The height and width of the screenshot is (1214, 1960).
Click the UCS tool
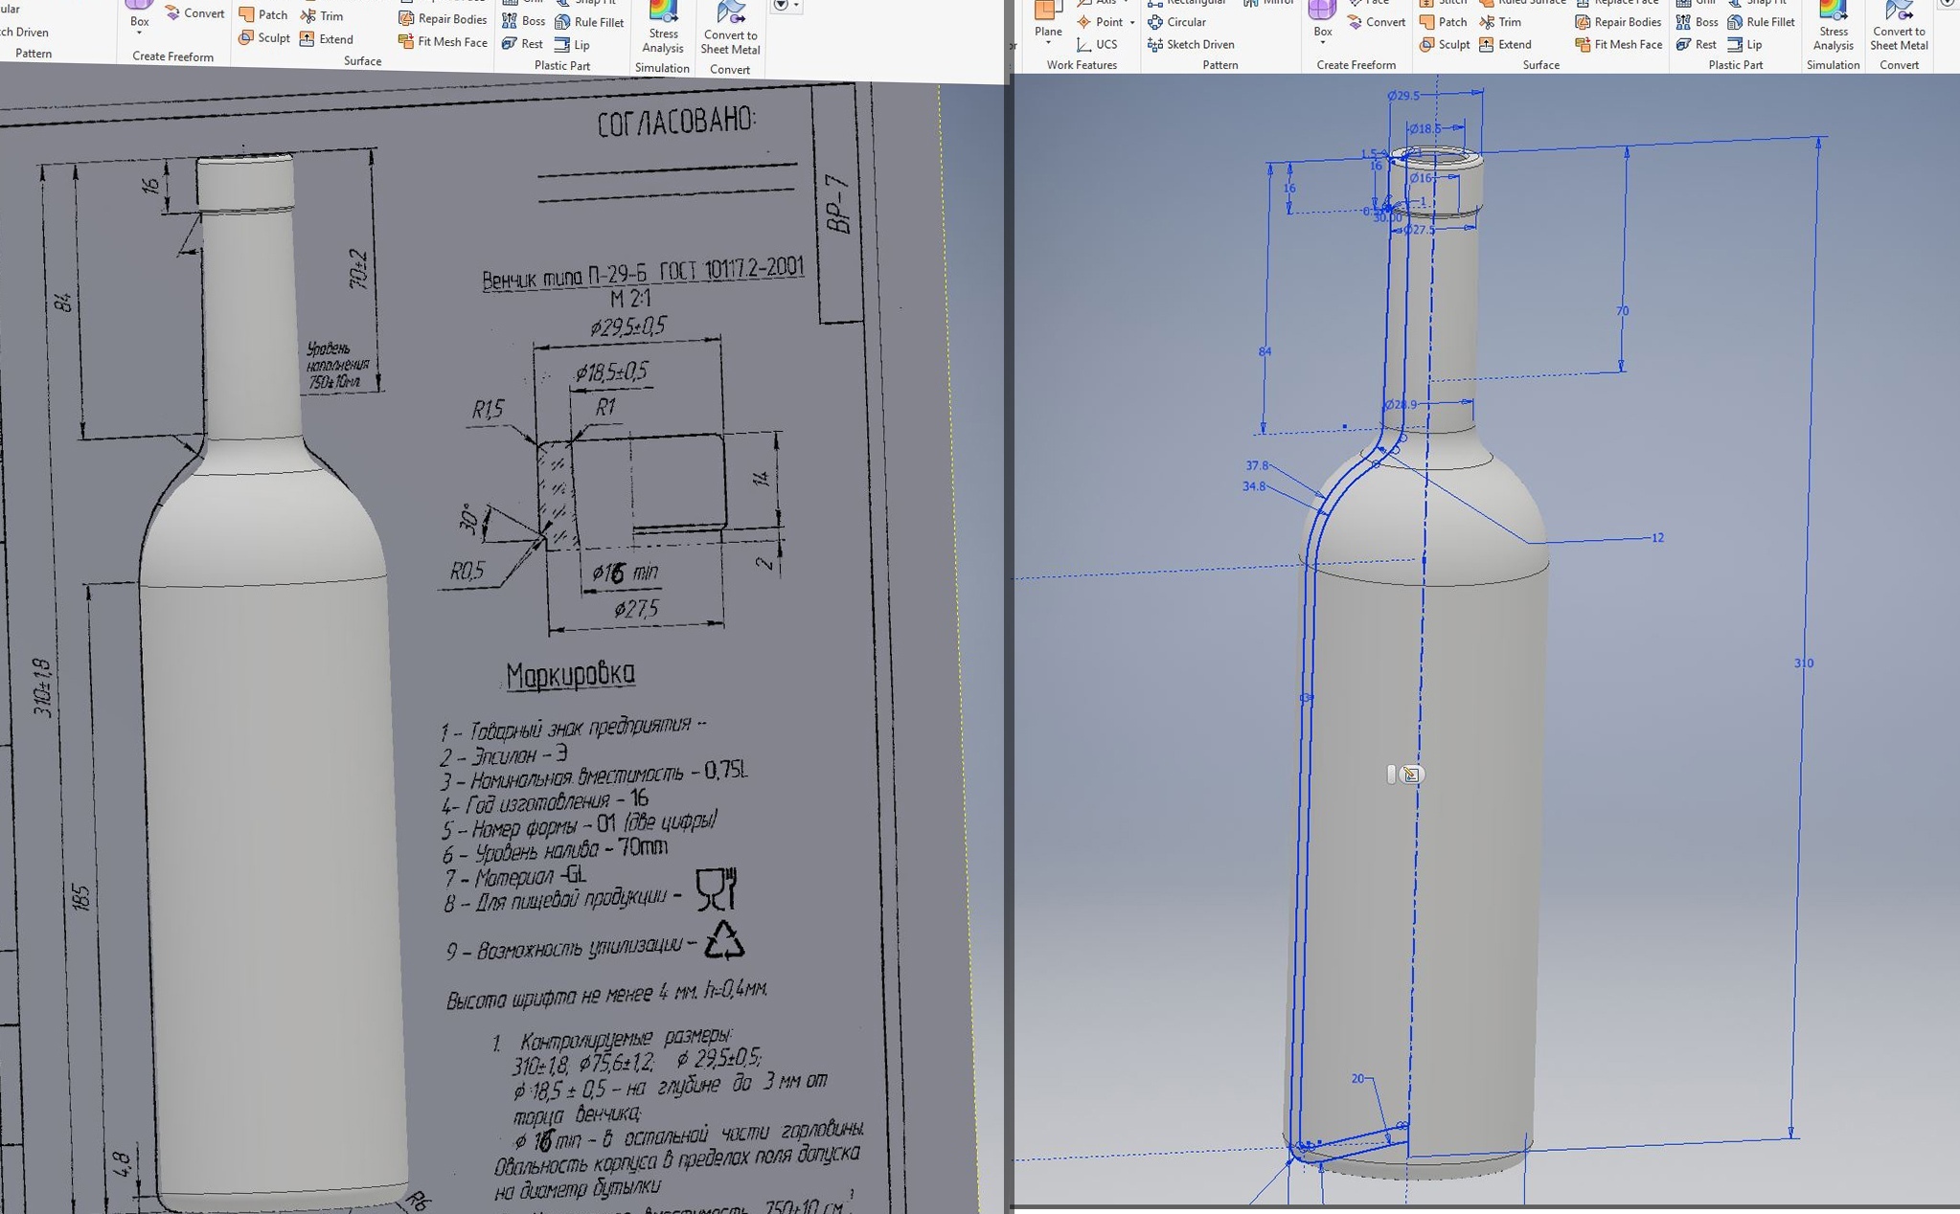click(x=1105, y=45)
